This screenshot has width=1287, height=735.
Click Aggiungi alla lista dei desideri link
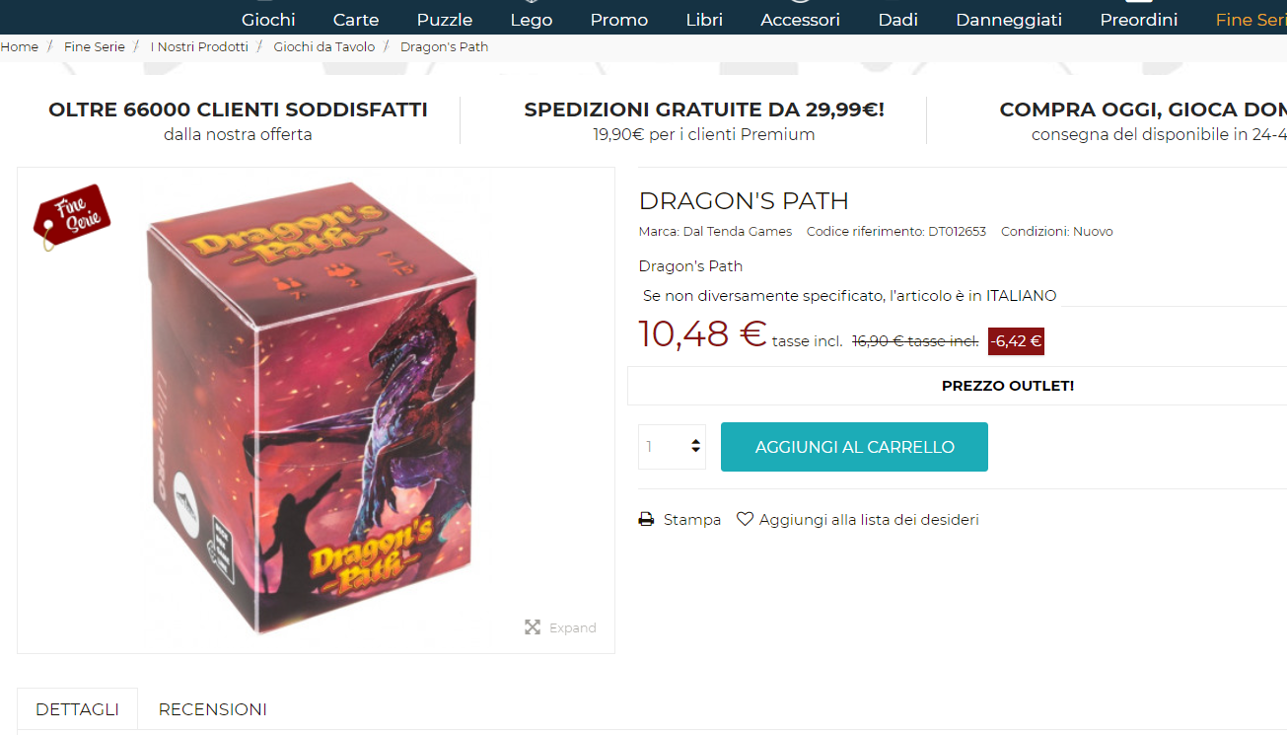click(x=869, y=519)
